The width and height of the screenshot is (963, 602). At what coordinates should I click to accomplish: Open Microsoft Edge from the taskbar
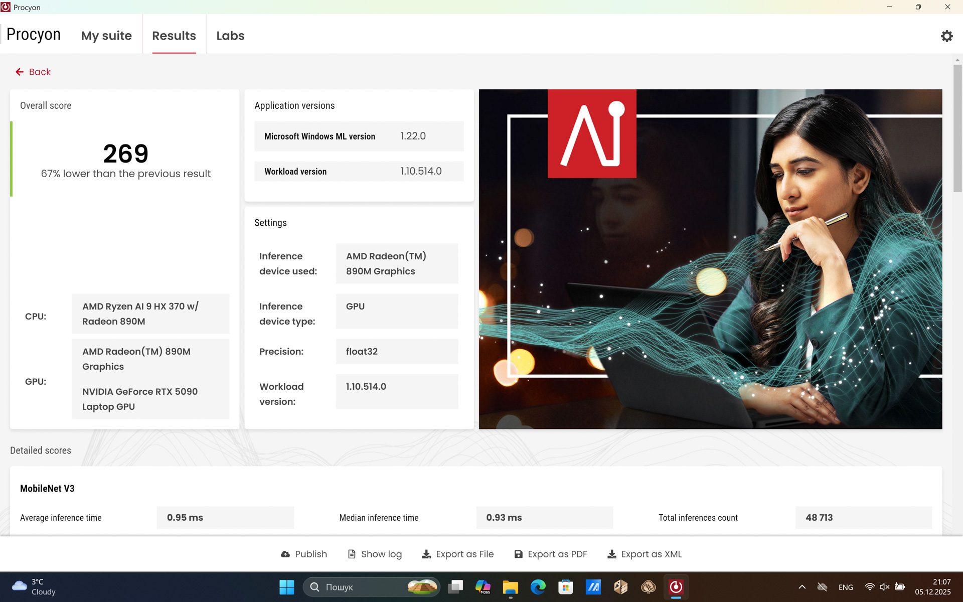(538, 587)
